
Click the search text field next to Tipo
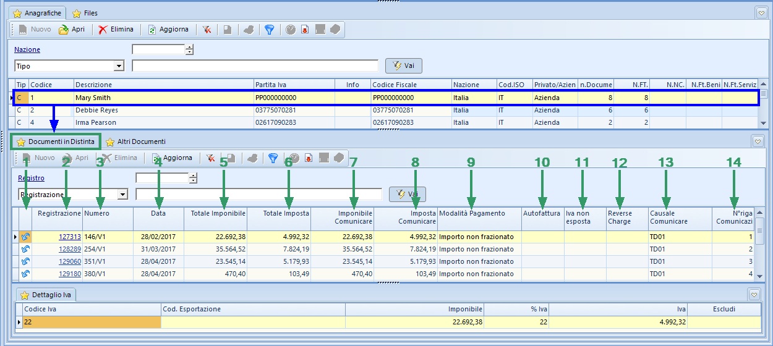(255, 66)
